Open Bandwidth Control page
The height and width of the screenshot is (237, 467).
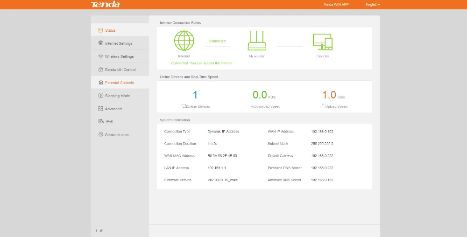[x=120, y=70]
